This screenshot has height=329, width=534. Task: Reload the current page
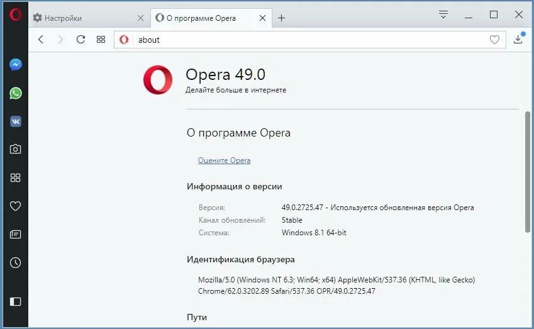click(81, 40)
